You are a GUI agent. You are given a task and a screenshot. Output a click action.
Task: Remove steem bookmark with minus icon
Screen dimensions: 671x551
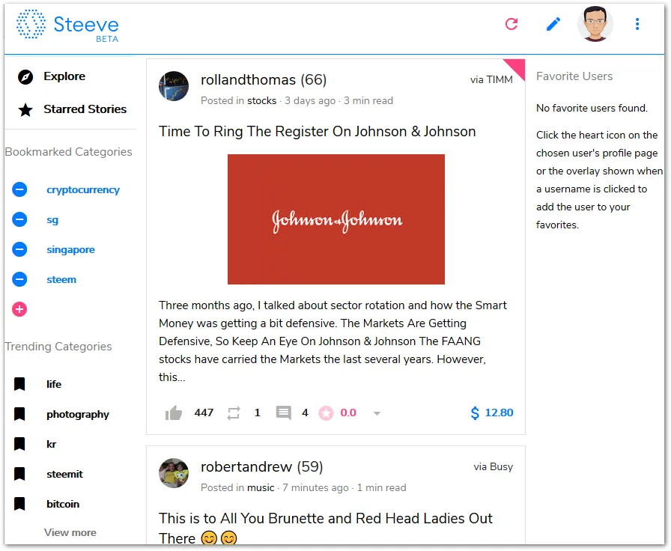click(19, 279)
